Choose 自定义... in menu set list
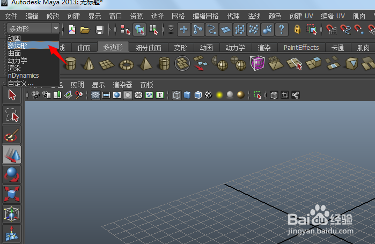This screenshot has height=244, width=375. coord(33,83)
